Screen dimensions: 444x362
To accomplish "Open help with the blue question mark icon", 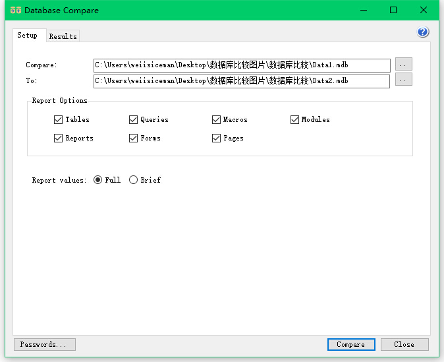I will coord(423,32).
